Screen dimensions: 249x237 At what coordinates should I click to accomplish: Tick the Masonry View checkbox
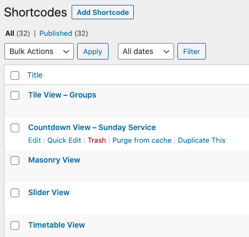[15, 160]
